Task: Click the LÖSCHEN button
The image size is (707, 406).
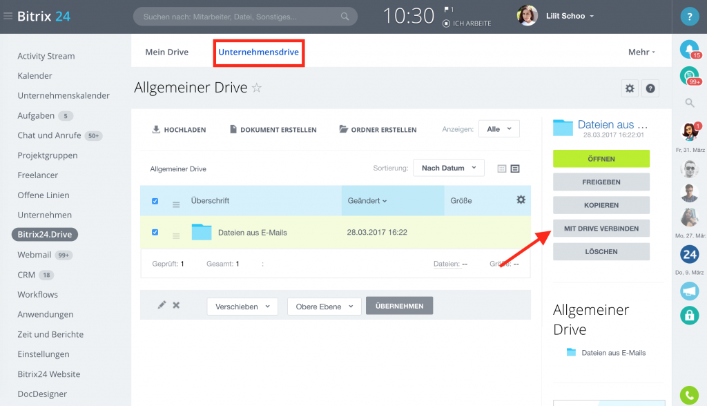Action: coord(601,252)
